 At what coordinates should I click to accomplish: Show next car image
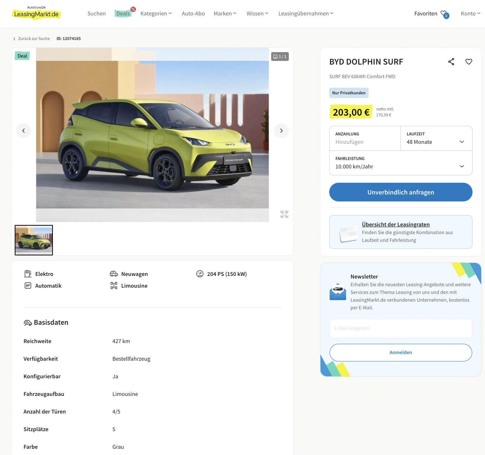click(281, 131)
